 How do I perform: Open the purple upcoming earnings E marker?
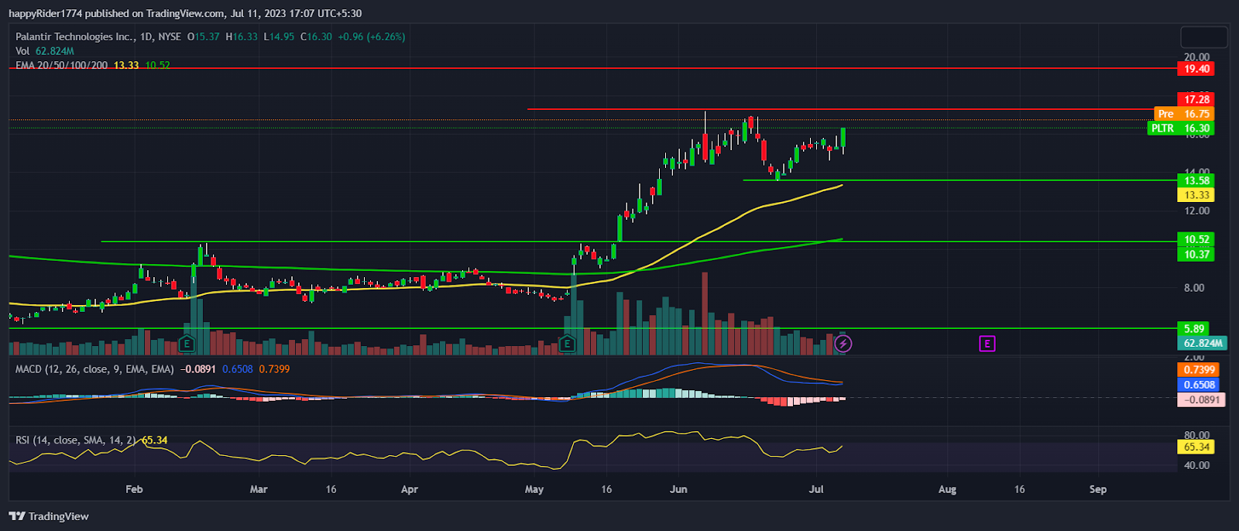coord(987,344)
